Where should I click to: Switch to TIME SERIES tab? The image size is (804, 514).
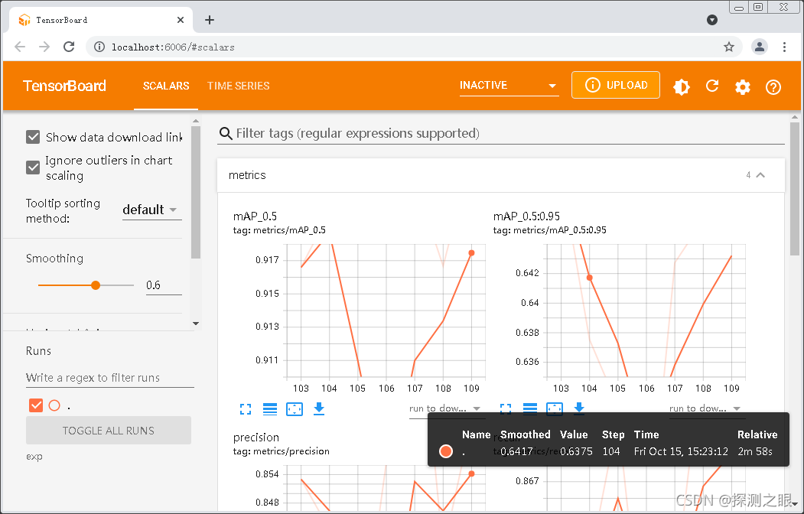(x=239, y=86)
